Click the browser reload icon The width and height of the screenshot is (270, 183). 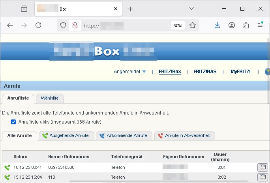click(x=38, y=25)
